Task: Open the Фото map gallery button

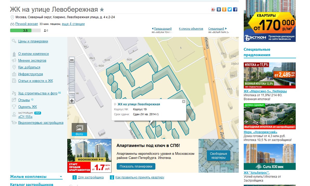Action: point(79,129)
